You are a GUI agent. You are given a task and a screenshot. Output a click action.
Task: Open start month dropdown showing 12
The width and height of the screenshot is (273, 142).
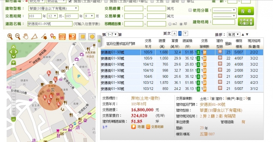tap(52, 16)
